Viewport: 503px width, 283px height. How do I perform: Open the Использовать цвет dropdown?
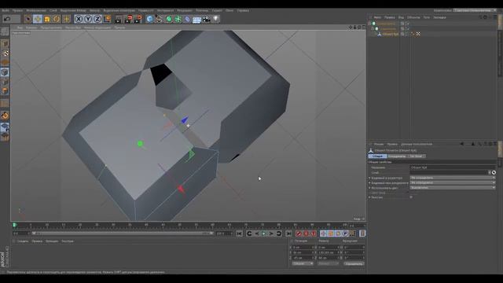click(453, 188)
